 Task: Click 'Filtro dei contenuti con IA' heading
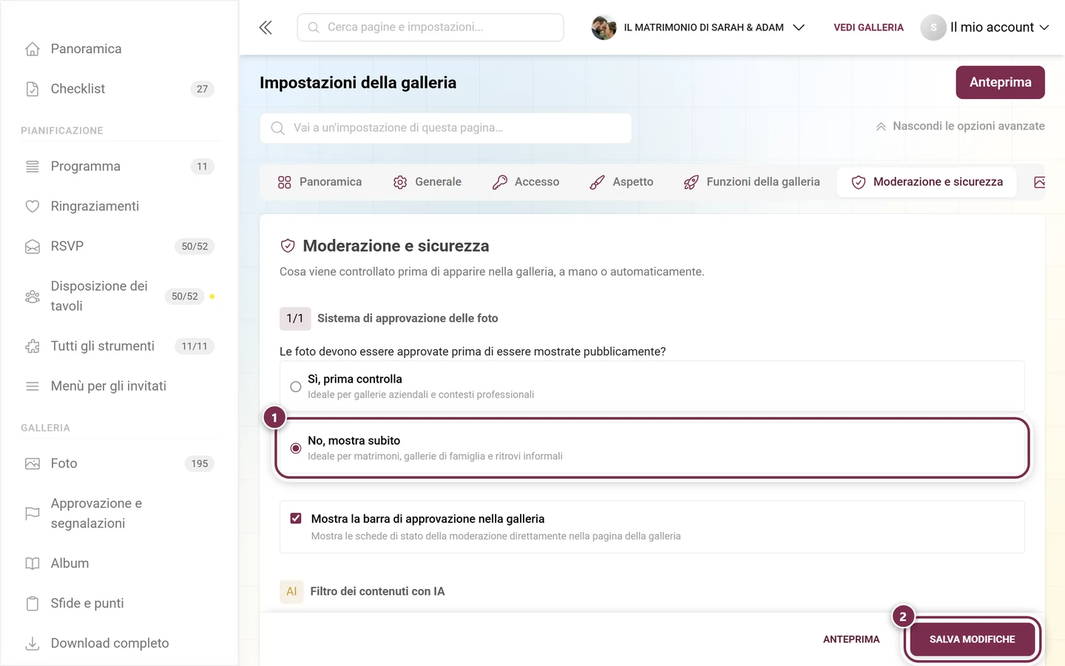(377, 591)
